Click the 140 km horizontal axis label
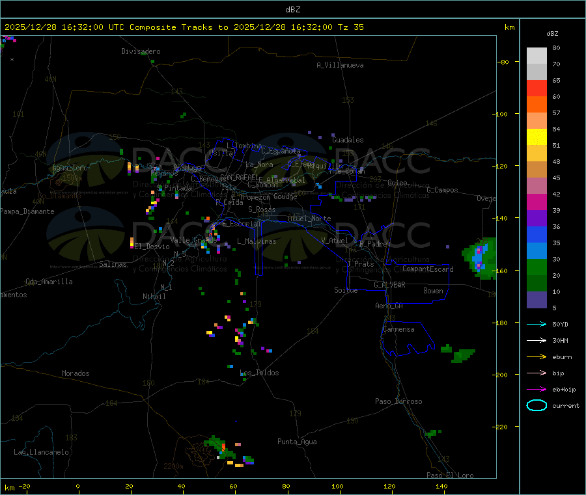This screenshot has width=586, height=495. pyautogui.click(x=441, y=486)
